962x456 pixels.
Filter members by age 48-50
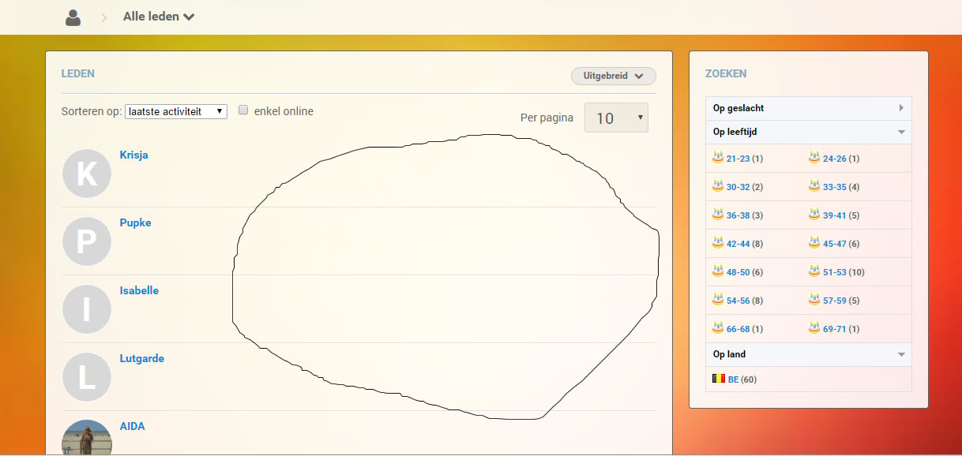click(738, 272)
